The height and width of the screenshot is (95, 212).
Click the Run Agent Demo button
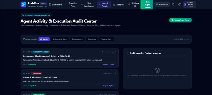point(147,4)
